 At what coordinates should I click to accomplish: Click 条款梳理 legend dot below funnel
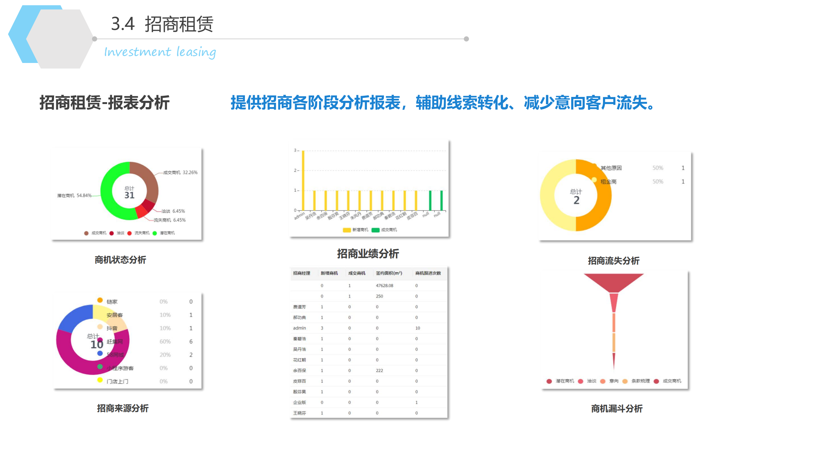click(625, 381)
